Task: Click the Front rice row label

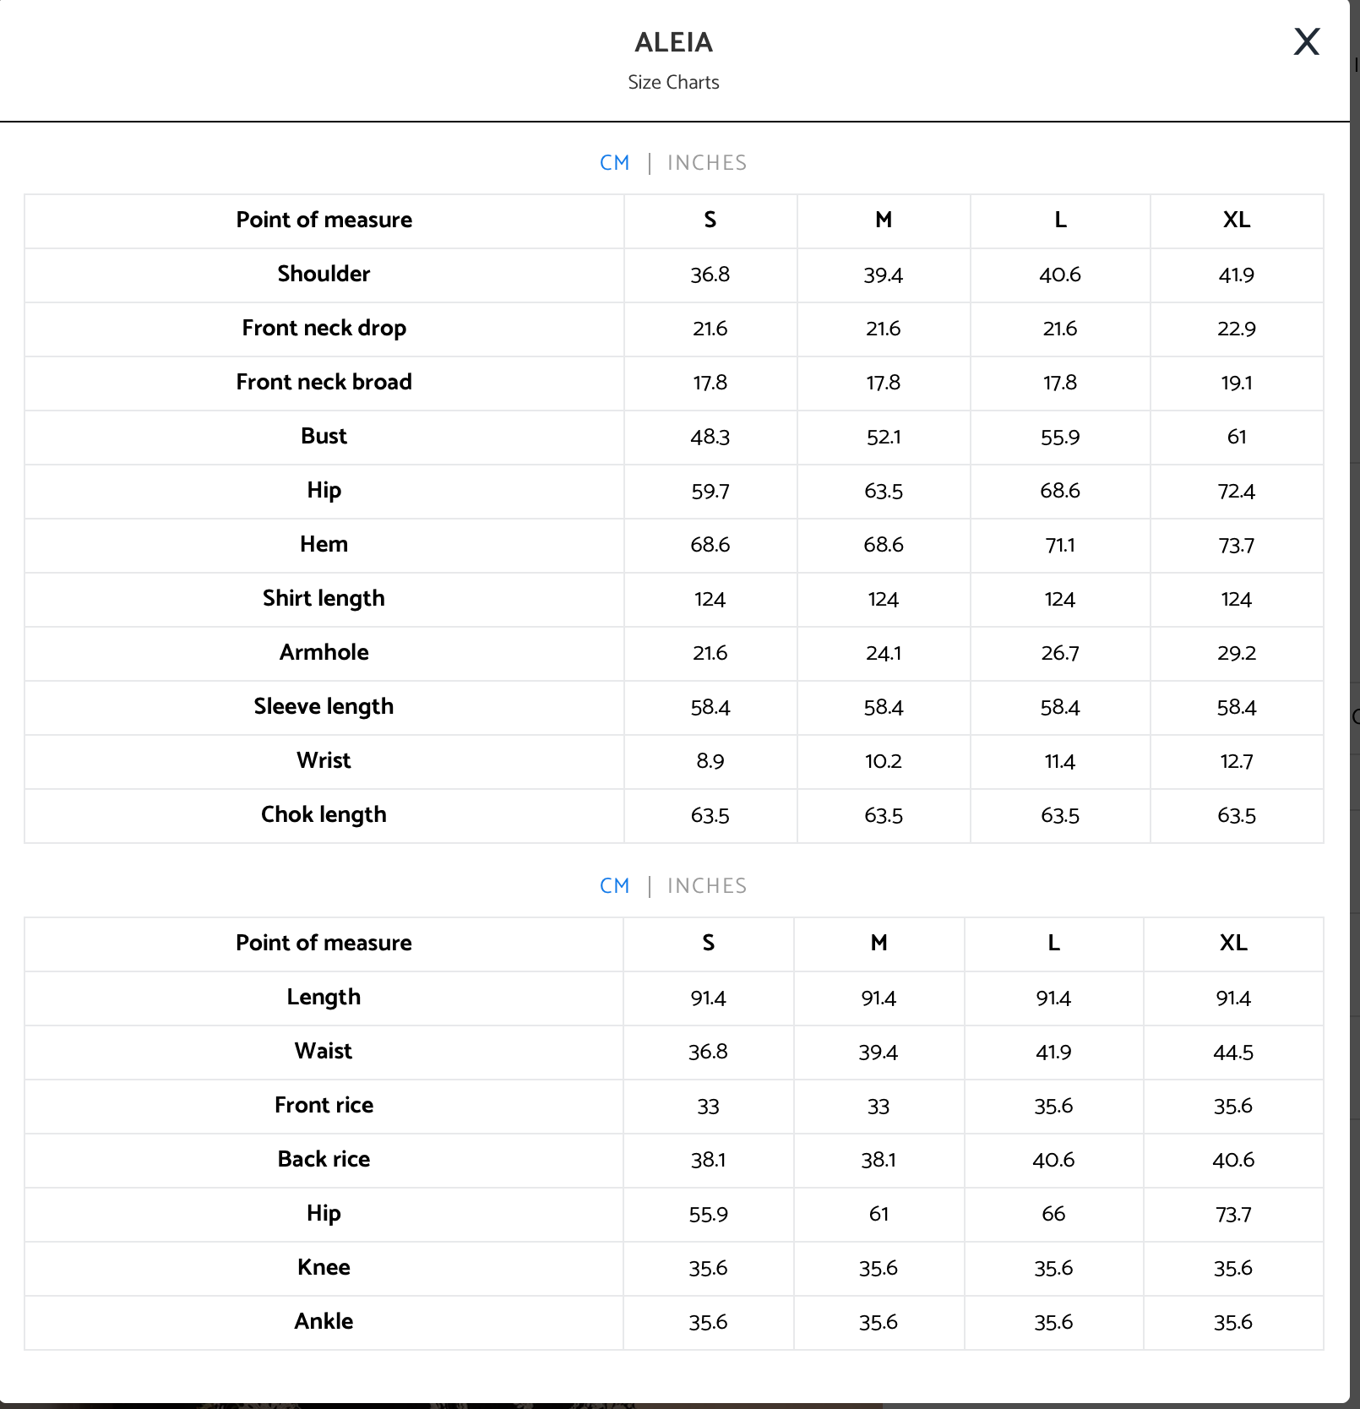Action: tap(324, 1105)
